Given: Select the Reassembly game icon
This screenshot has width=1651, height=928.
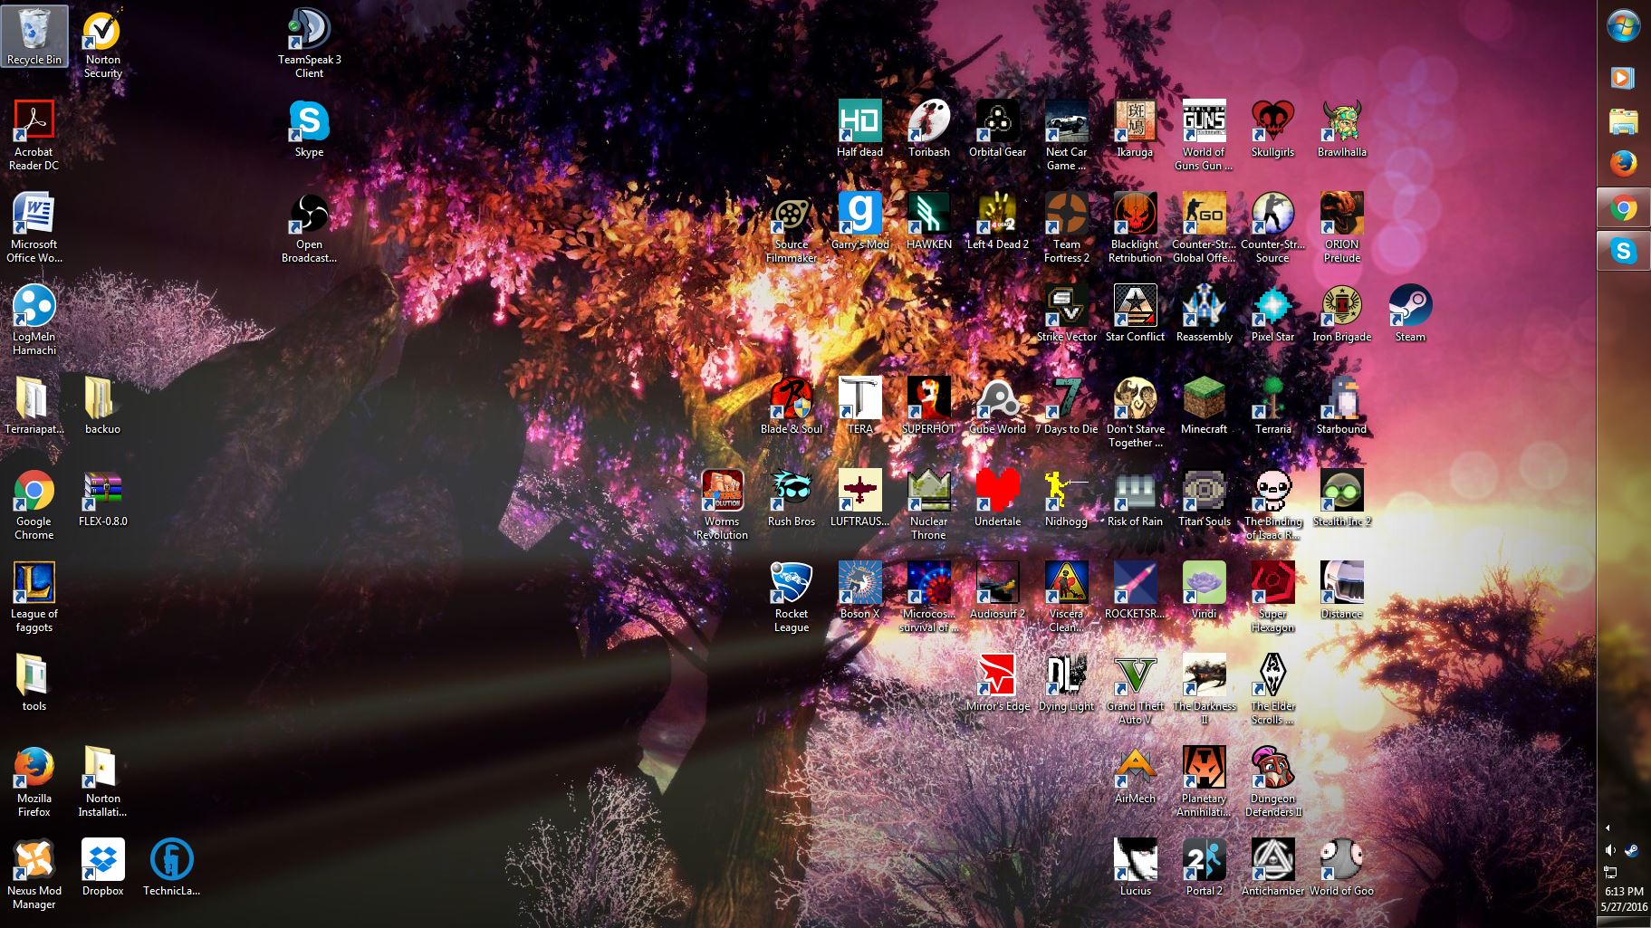Looking at the screenshot, I should coord(1204,313).
